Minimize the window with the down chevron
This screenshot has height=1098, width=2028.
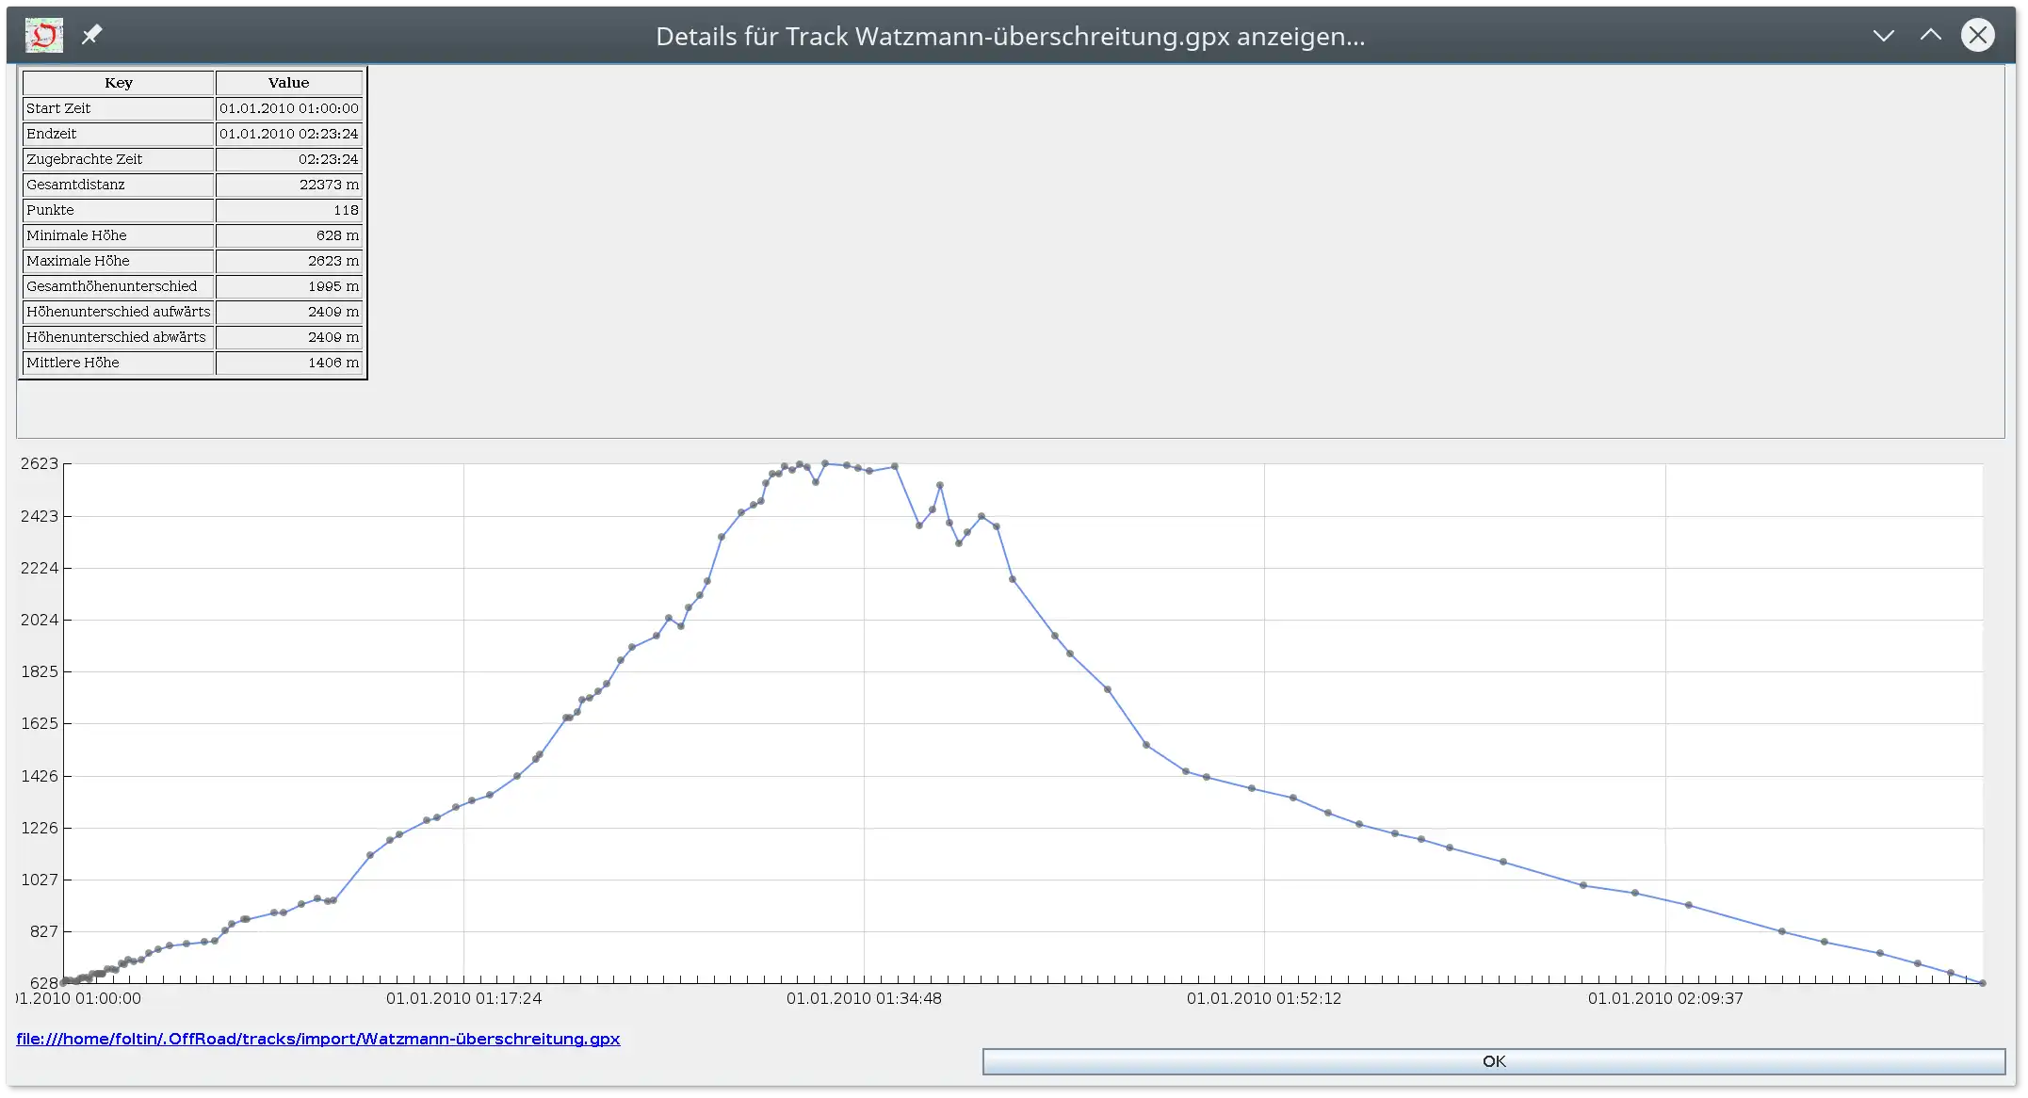tap(1883, 36)
